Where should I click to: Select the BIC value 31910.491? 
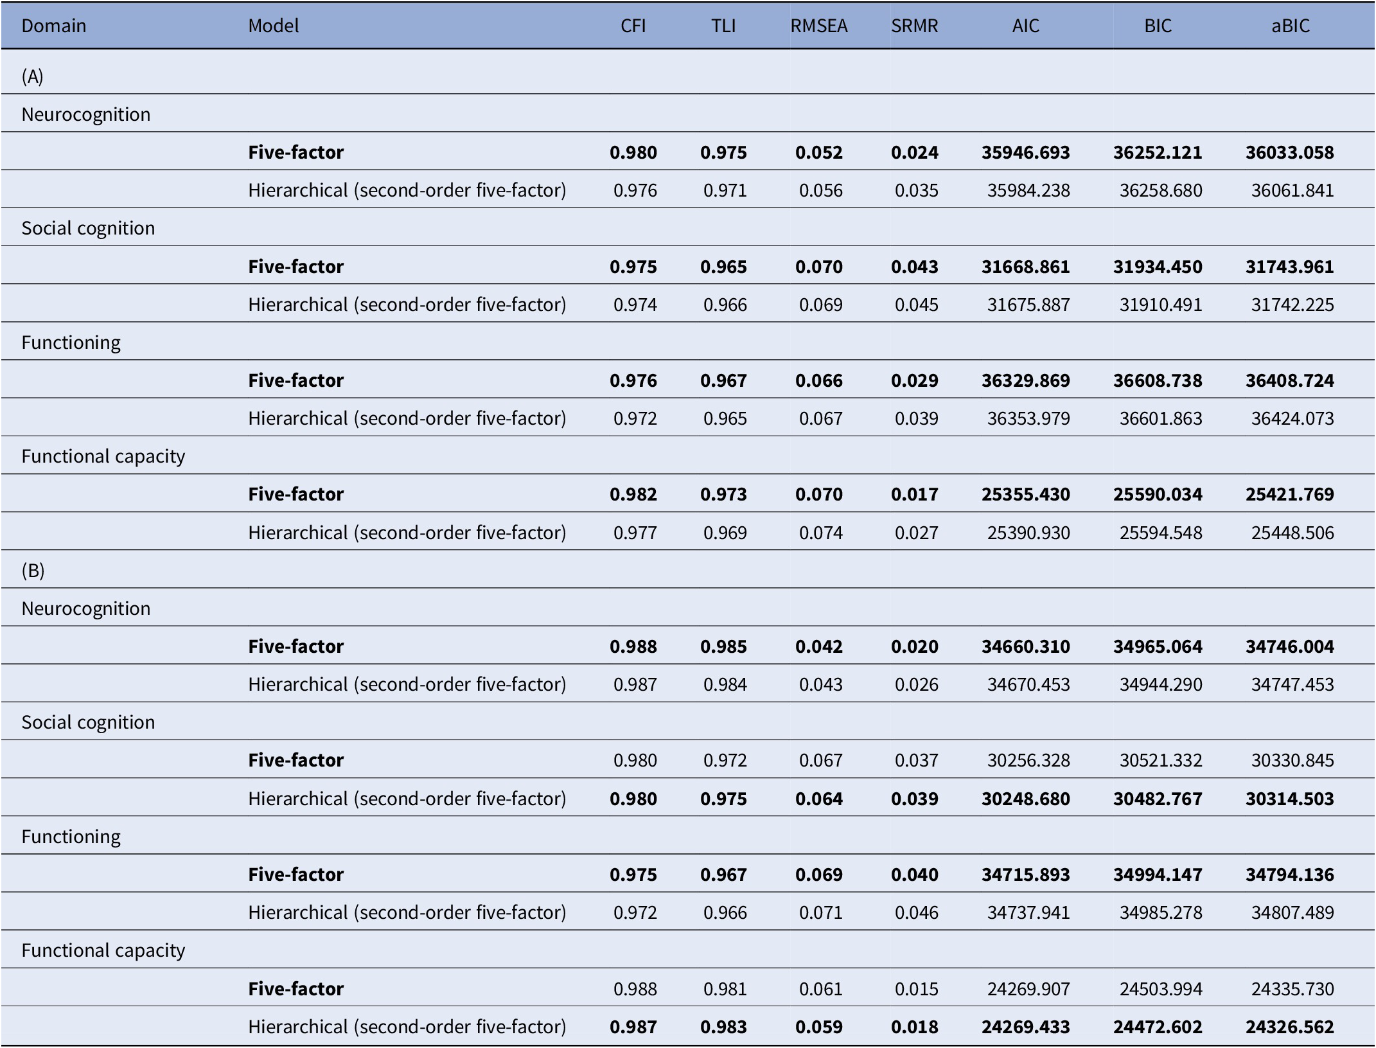point(1160,305)
